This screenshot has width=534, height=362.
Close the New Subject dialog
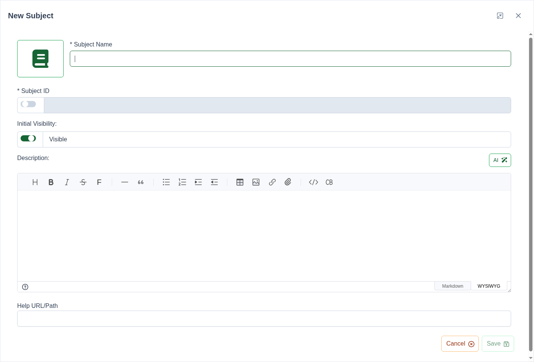point(518,16)
